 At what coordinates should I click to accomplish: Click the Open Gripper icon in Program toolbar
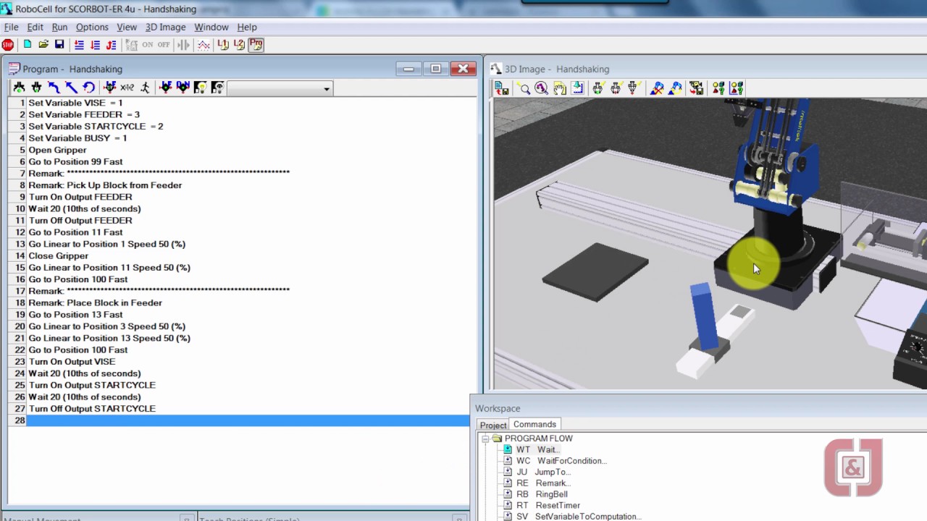(x=19, y=88)
